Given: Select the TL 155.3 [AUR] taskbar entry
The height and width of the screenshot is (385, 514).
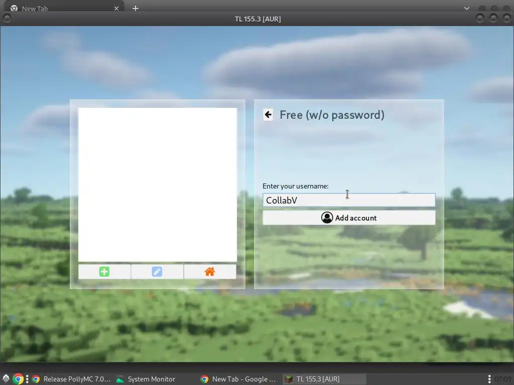Looking at the screenshot, I should point(325,379).
